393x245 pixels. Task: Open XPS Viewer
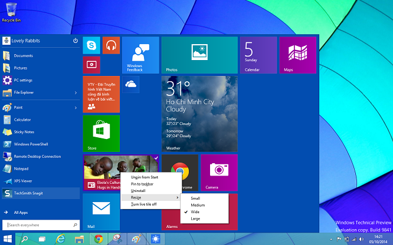[41, 181]
